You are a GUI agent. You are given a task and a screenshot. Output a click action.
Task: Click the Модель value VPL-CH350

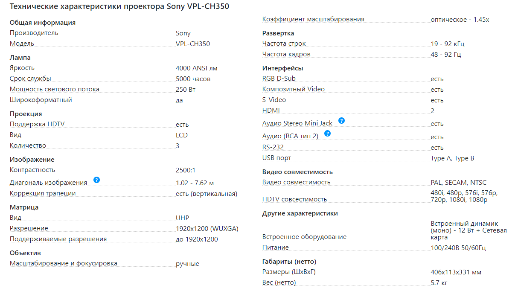pos(193,44)
